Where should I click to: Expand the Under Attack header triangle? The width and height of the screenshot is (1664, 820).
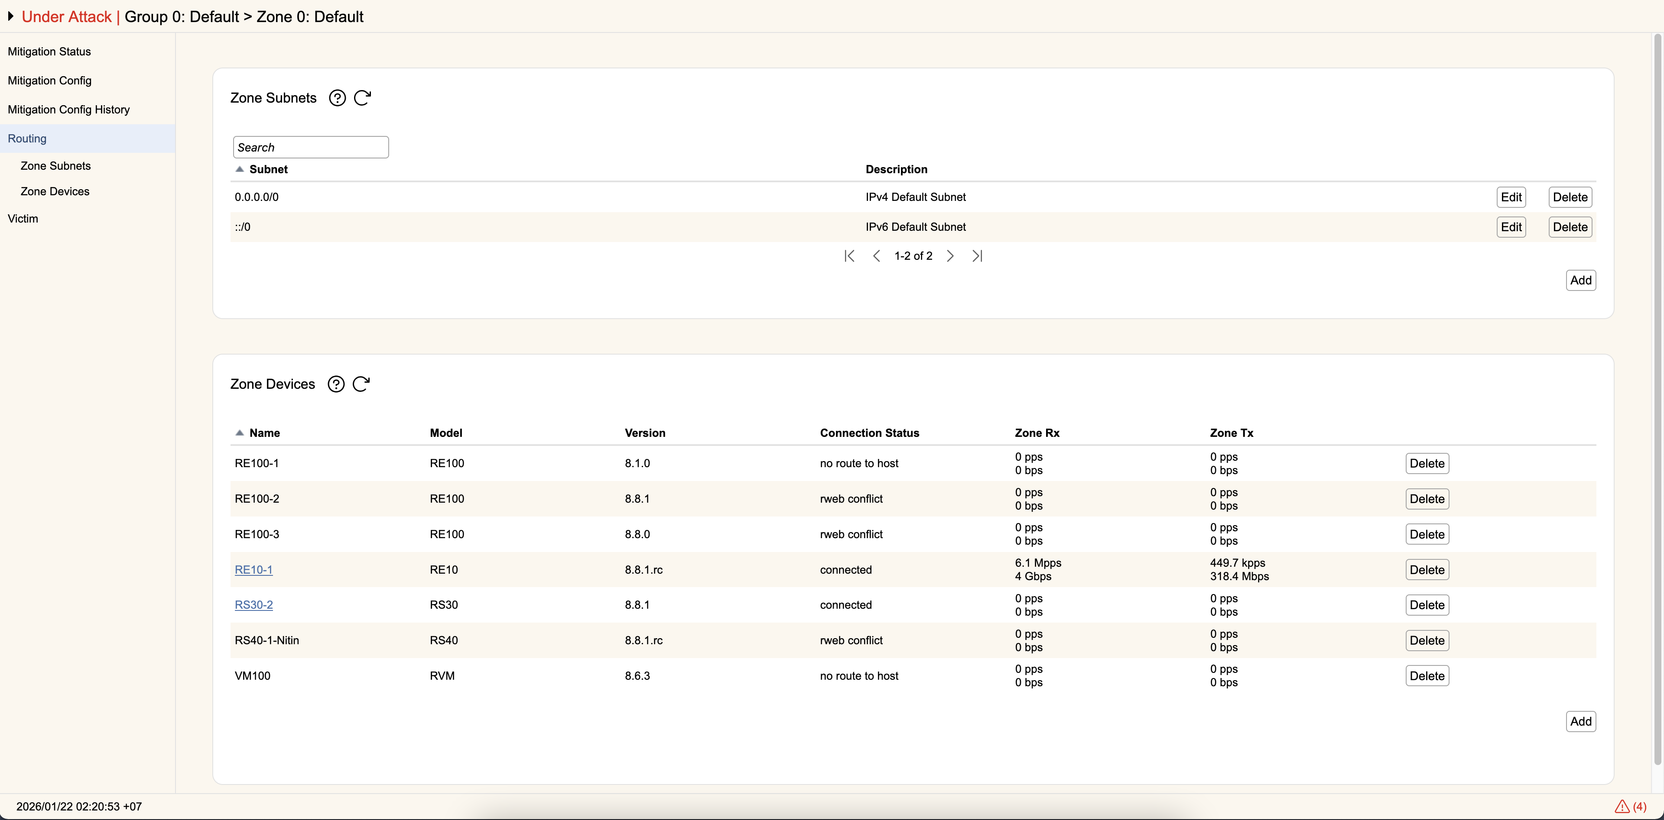[10, 16]
